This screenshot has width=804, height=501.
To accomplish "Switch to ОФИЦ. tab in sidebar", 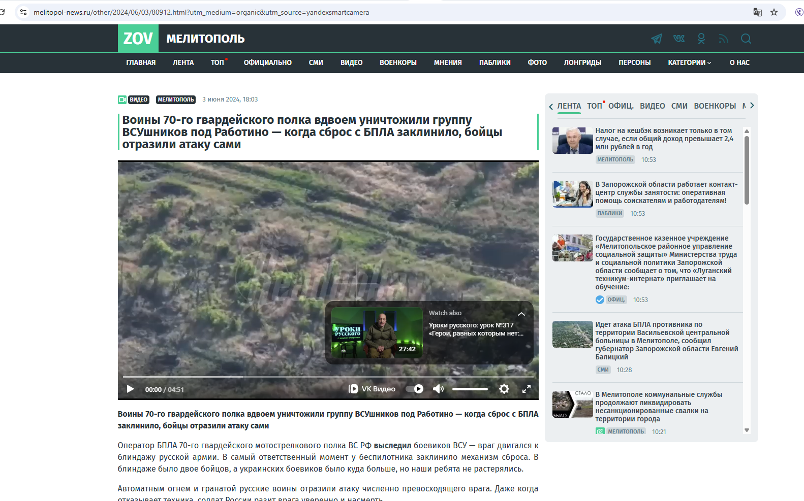I will pos(621,106).
